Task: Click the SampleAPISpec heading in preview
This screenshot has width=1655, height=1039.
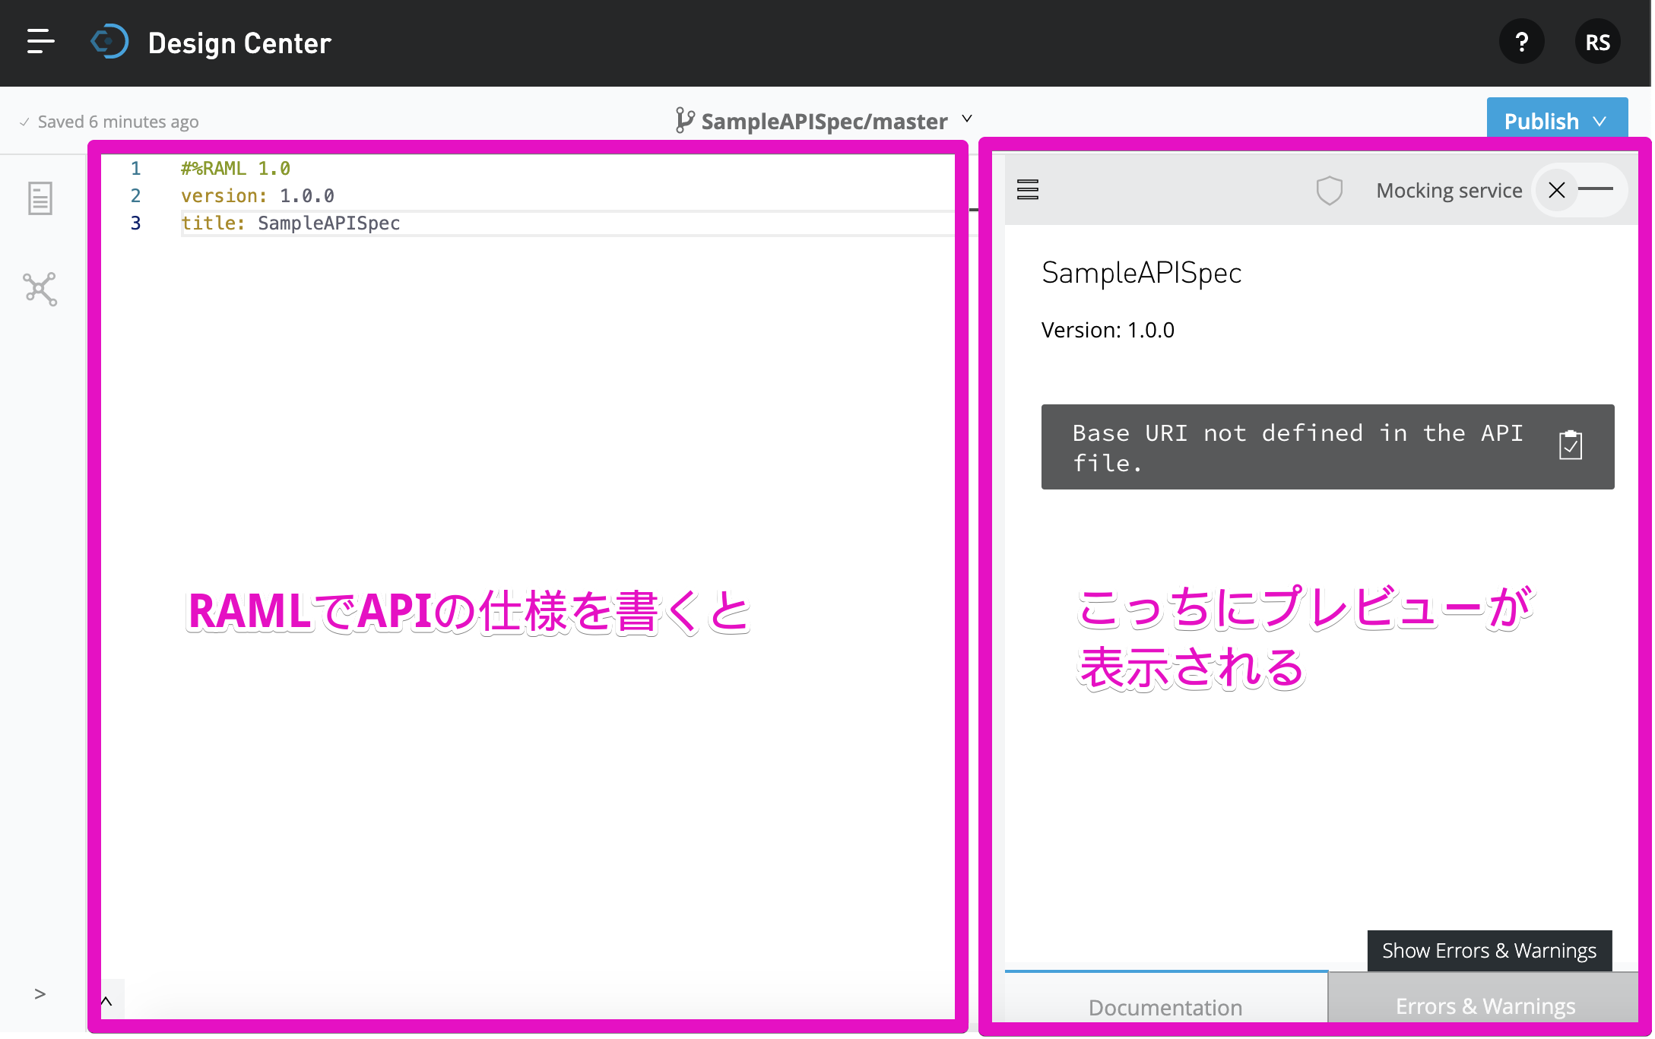Action: [x=1141, y=274]
